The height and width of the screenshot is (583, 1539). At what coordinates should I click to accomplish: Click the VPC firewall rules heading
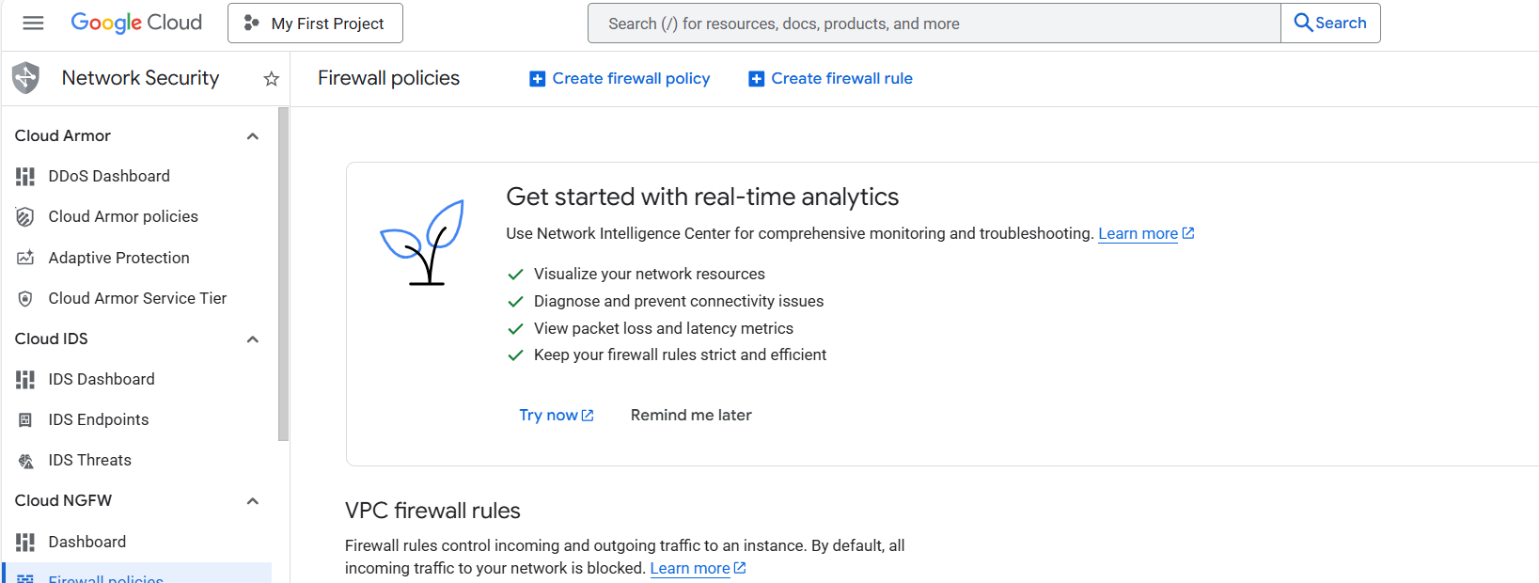pos(432,511)
